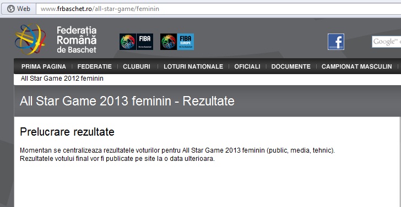
Task: Select the URL address field
Action: (218, 9)
